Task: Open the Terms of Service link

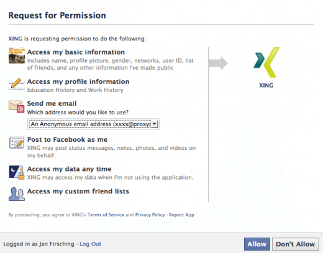Action: (x=106, y=214)
